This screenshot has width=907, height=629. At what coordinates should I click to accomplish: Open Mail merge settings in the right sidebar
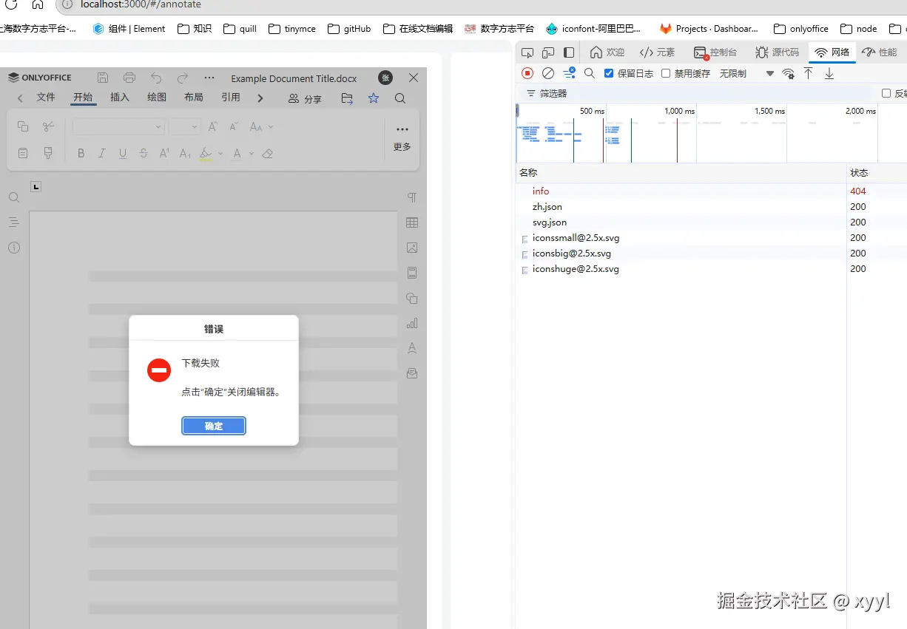tap(412, 373)
